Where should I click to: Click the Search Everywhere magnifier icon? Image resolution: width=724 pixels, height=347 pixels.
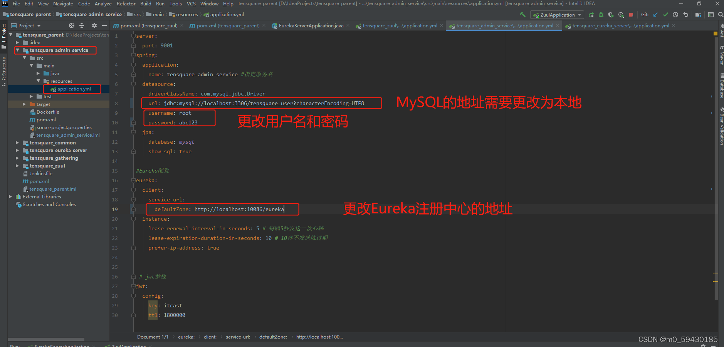721,15
